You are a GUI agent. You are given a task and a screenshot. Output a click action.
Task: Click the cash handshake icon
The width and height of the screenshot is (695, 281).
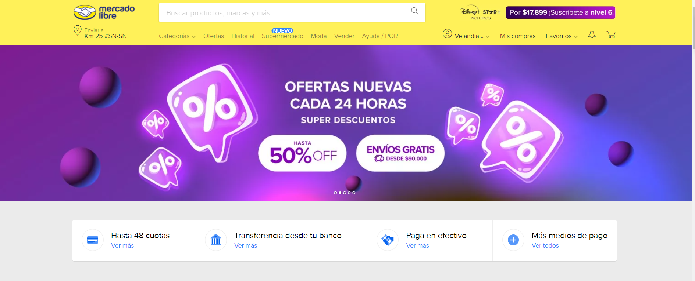(x=388, y=240)
